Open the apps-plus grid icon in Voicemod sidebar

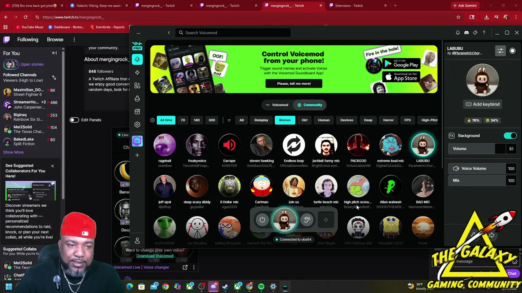137,85
